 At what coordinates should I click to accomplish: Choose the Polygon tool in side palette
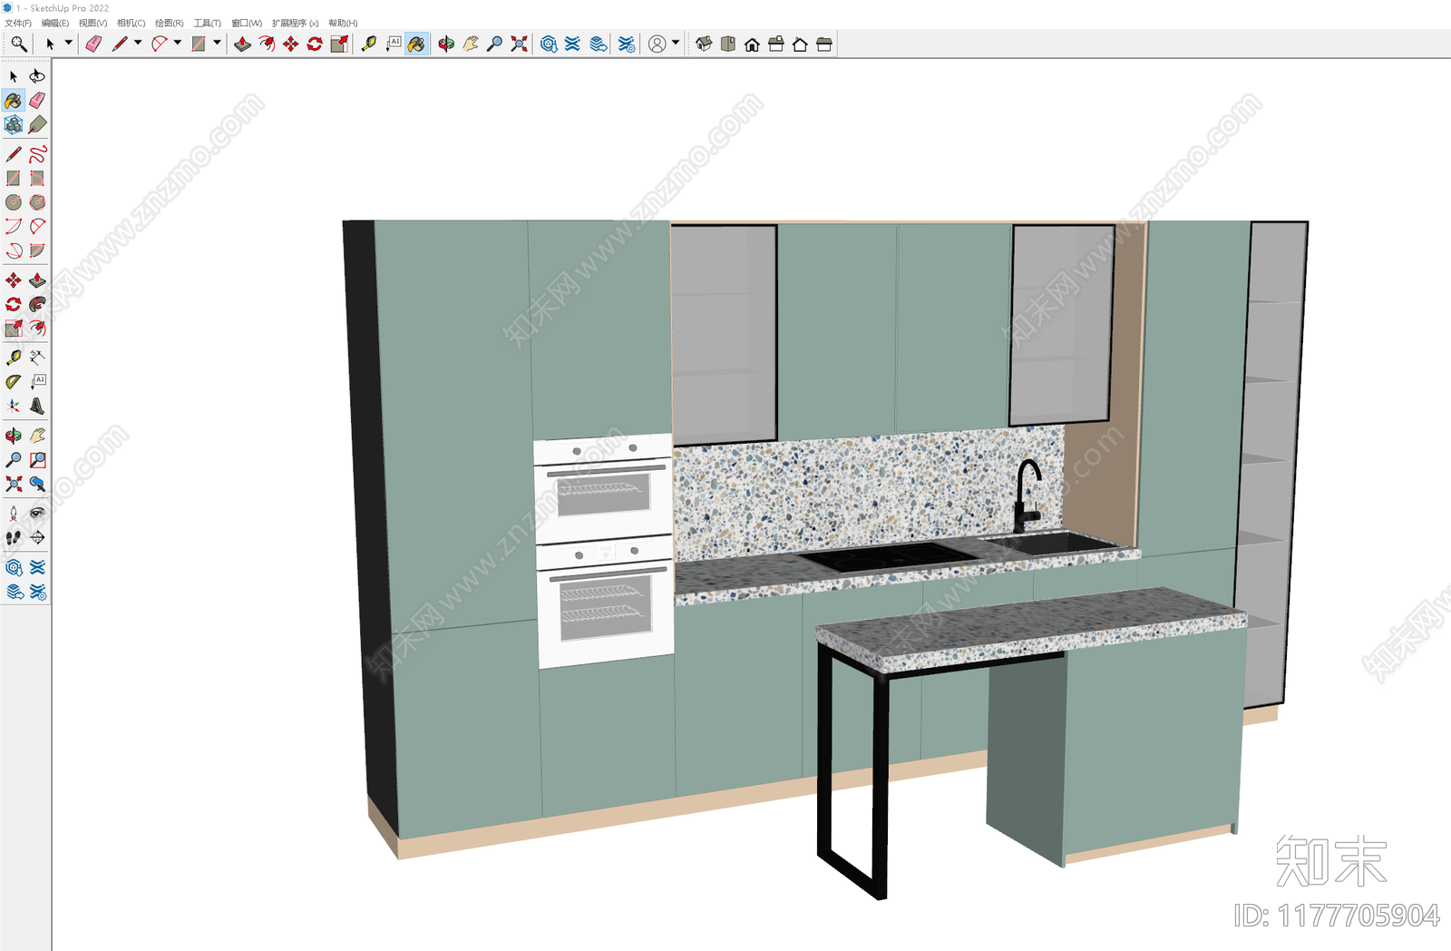click(x=37, y=202)
